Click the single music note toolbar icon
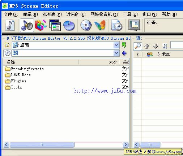 click(10, 25)
